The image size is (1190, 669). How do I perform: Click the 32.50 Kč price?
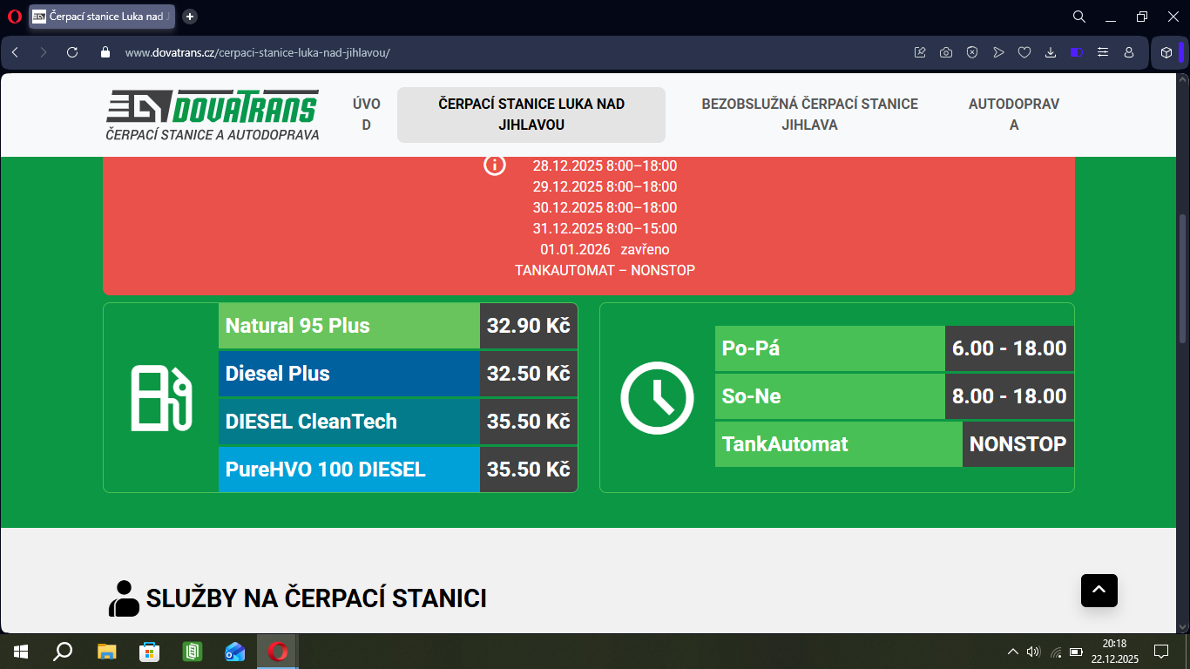[529, 374]
